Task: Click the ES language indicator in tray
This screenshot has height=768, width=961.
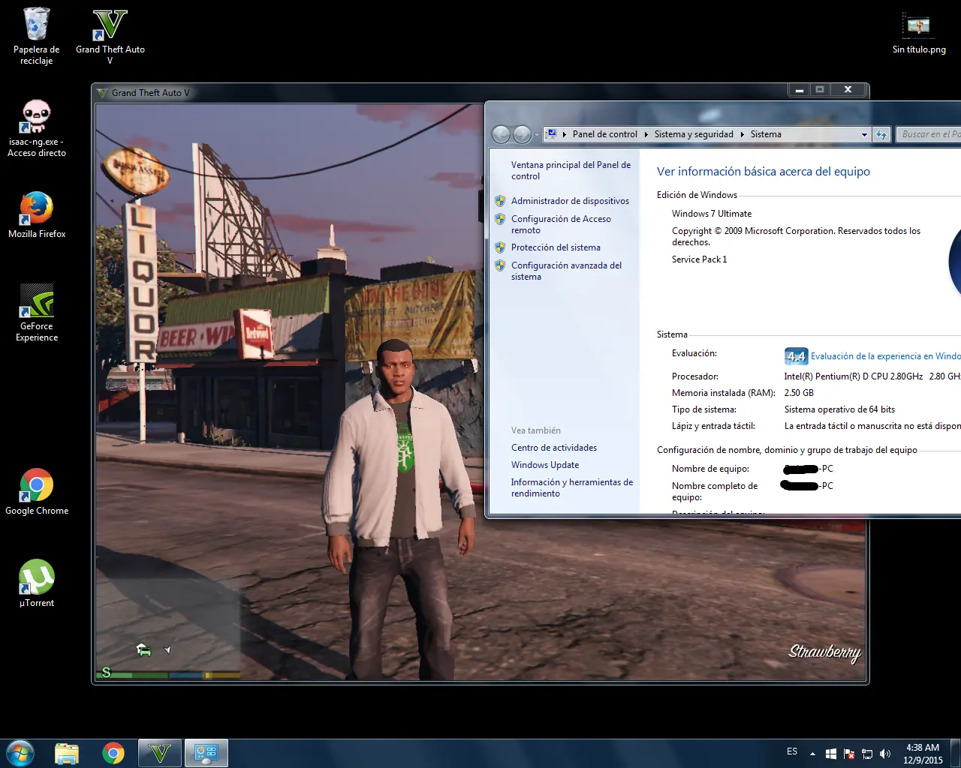Action: (x=792, y=751)
